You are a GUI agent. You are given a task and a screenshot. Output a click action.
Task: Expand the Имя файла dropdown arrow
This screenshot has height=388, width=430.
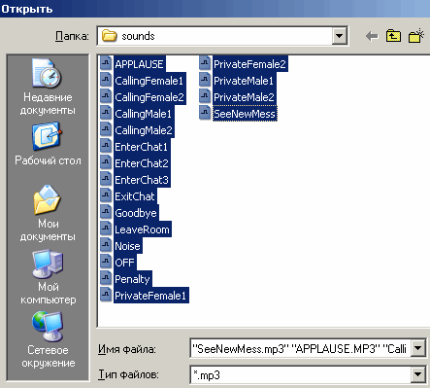[417, 348]
